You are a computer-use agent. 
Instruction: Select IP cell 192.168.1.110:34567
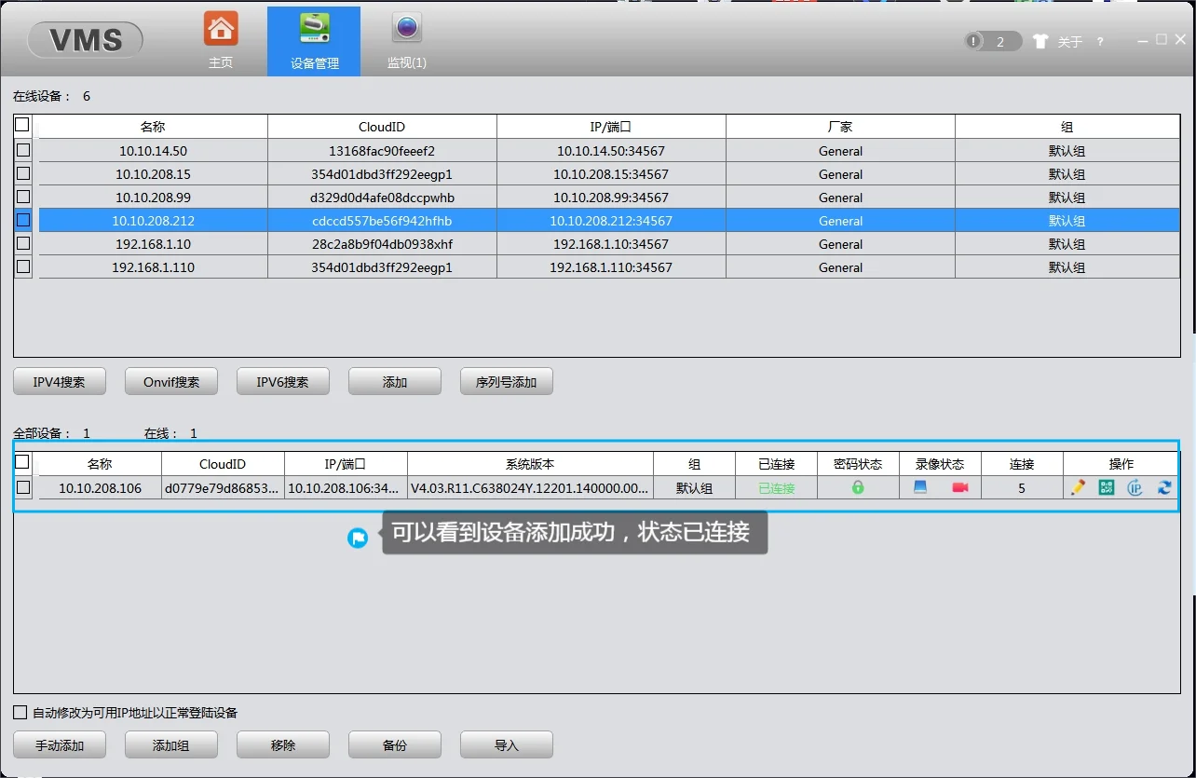(611, 267)
